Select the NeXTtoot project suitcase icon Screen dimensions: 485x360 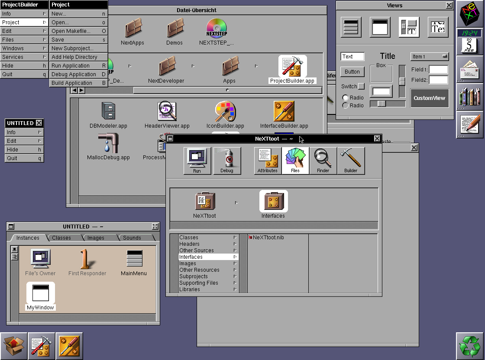point(205,201)
